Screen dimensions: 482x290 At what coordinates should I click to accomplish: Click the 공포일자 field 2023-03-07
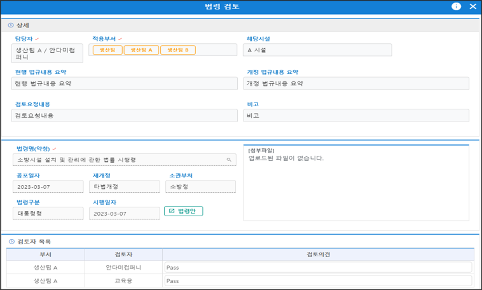point(48,187)
